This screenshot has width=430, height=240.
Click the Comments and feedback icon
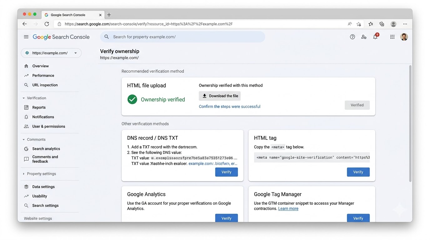click(26, 159)
